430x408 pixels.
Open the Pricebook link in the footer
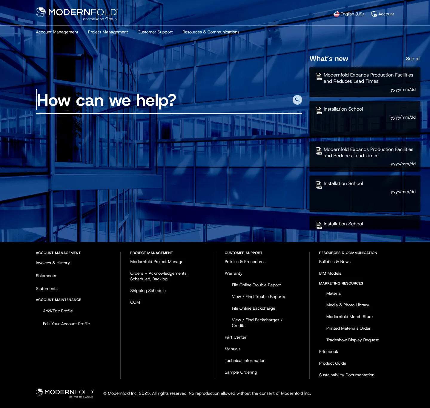328,352
